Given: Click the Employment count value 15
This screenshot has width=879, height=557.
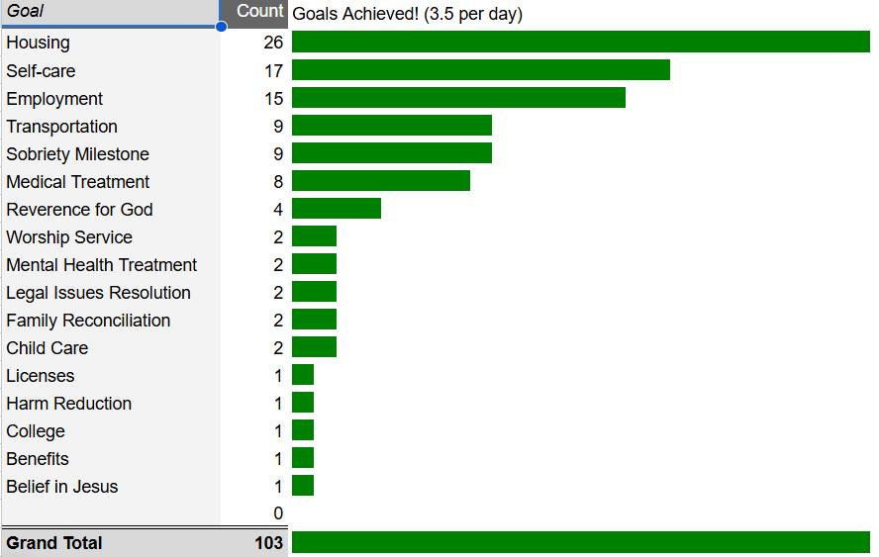Looking at the screenshot, I should (273, 99).
